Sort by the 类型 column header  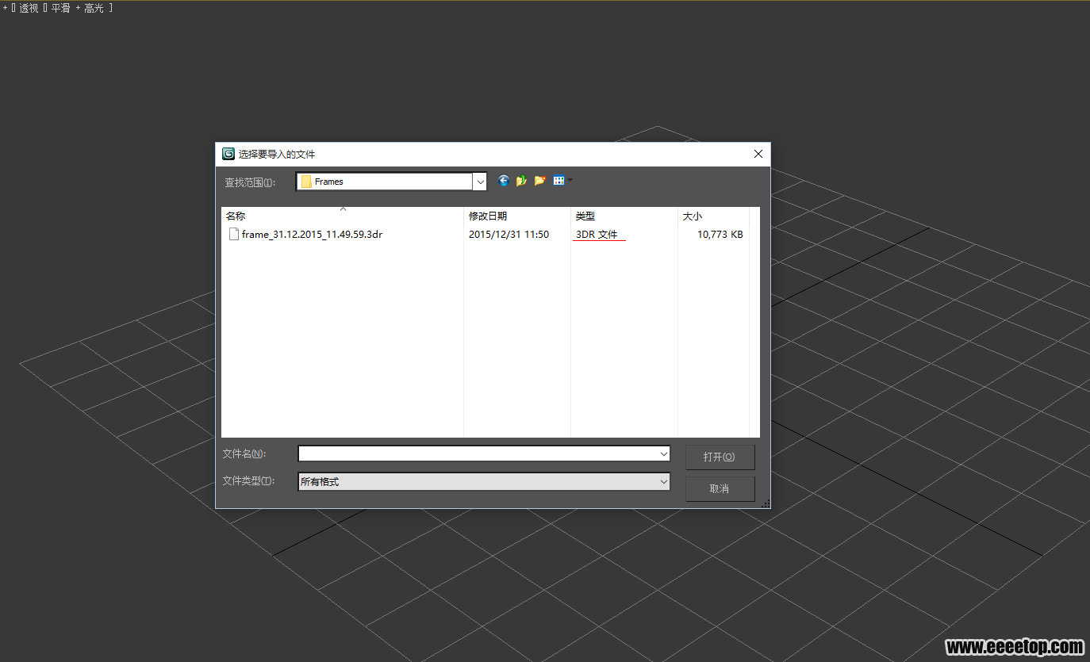(x=624, y=216)
